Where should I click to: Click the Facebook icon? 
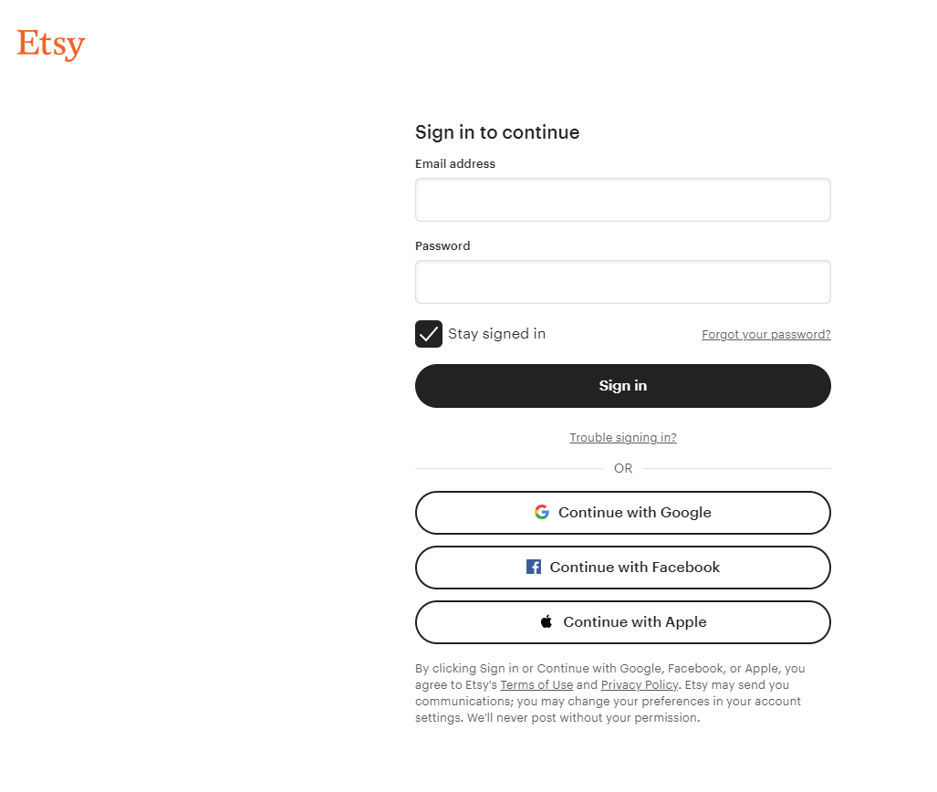(533, 567)
